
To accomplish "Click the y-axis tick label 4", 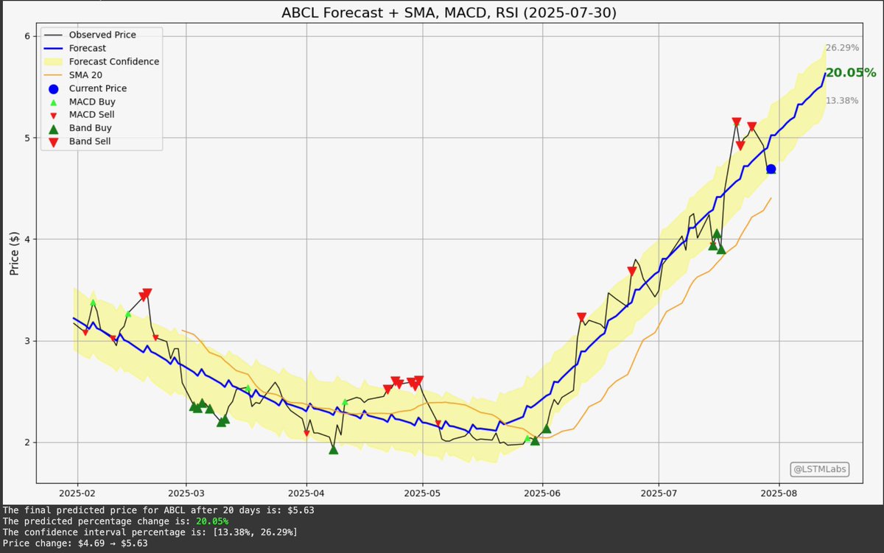I will [27, 239].
